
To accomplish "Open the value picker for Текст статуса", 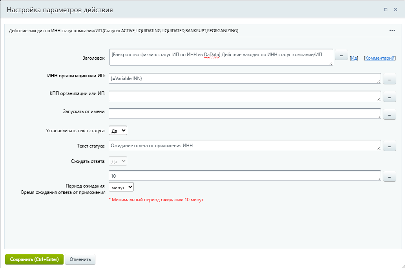I will (x=389, y=146).
